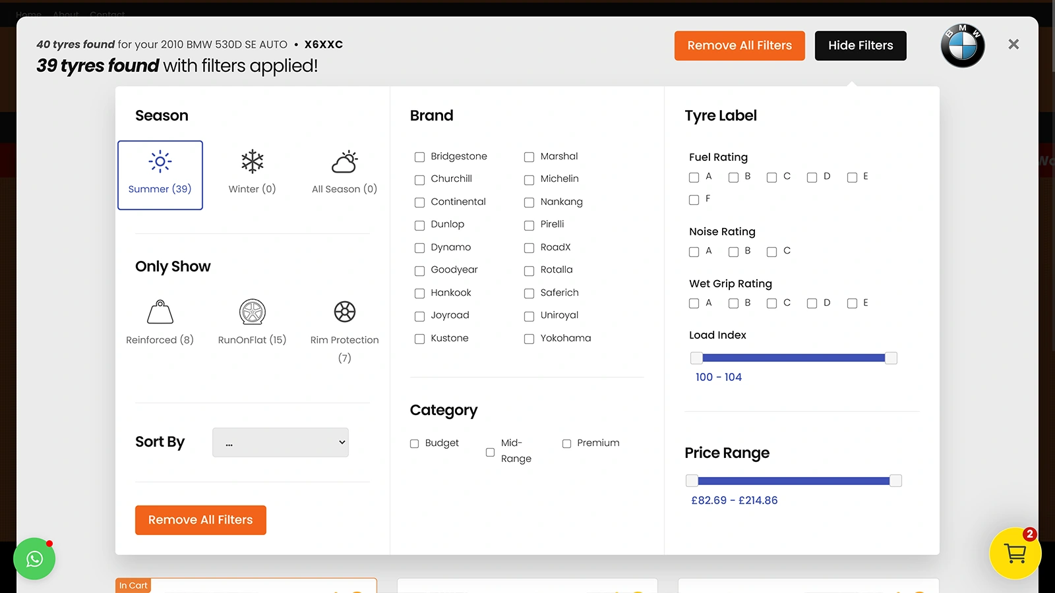Select the Summer season sun icon

(160, 161)
